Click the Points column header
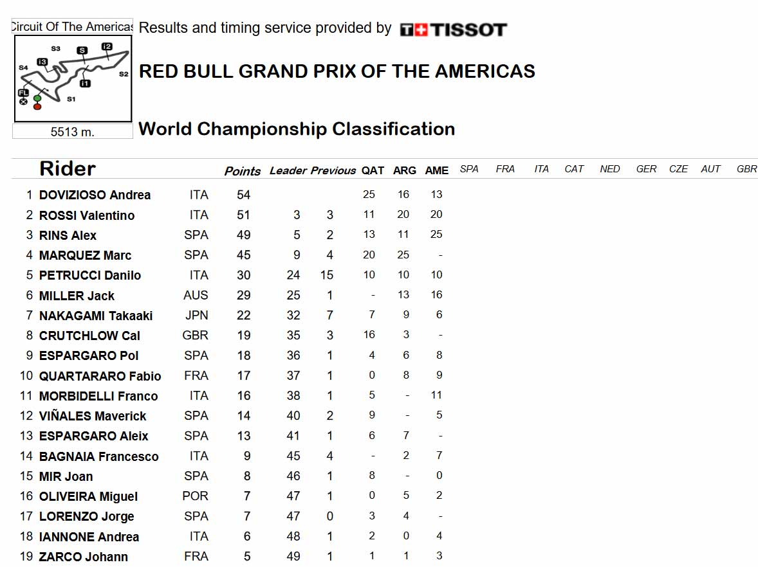758x567 pixels. coord(242,171)
